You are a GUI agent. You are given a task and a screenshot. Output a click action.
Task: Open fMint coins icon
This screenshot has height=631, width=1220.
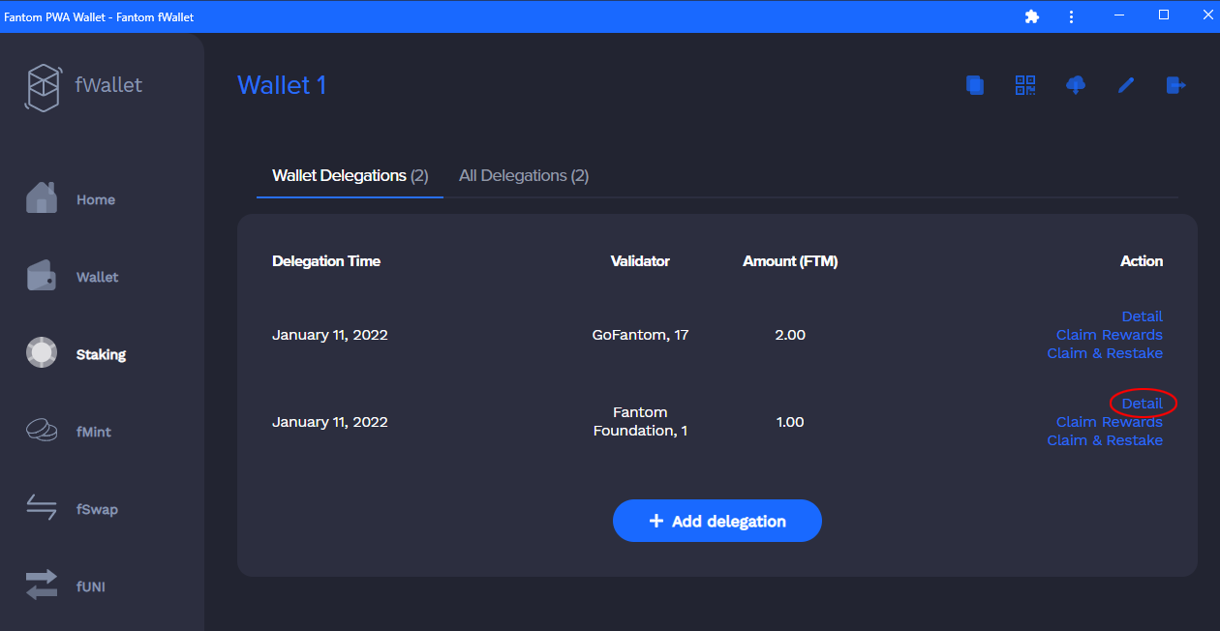pyautogui.click(x=42, y=431)
